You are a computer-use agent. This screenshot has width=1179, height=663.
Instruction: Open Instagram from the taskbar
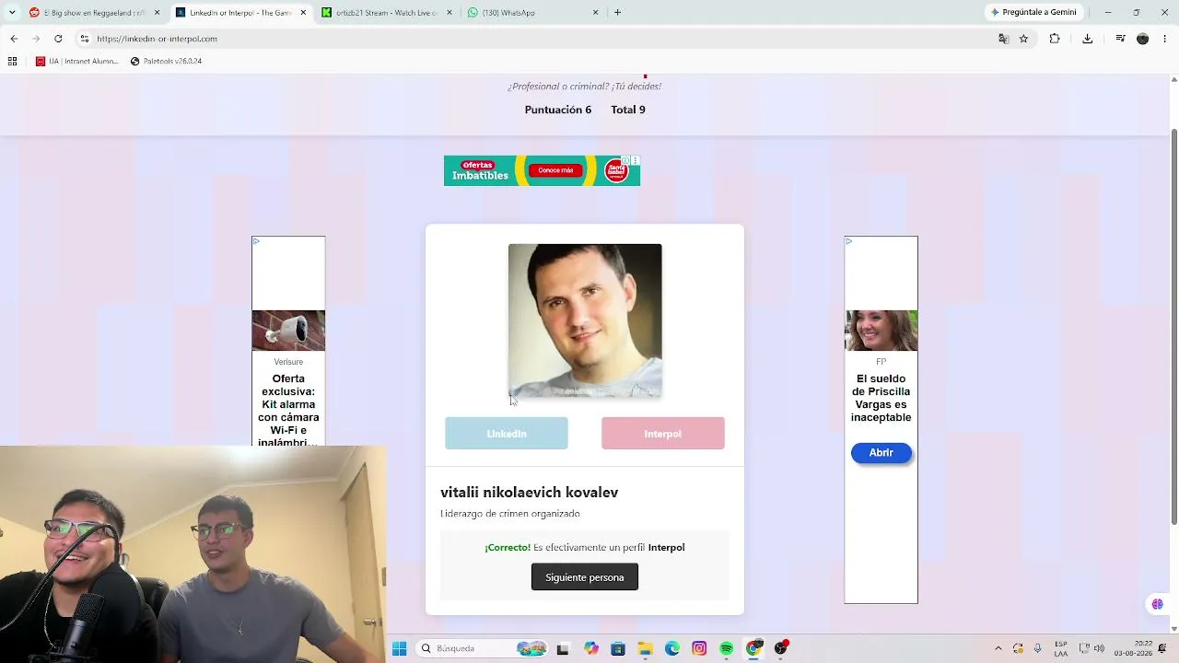coord(700,648)
